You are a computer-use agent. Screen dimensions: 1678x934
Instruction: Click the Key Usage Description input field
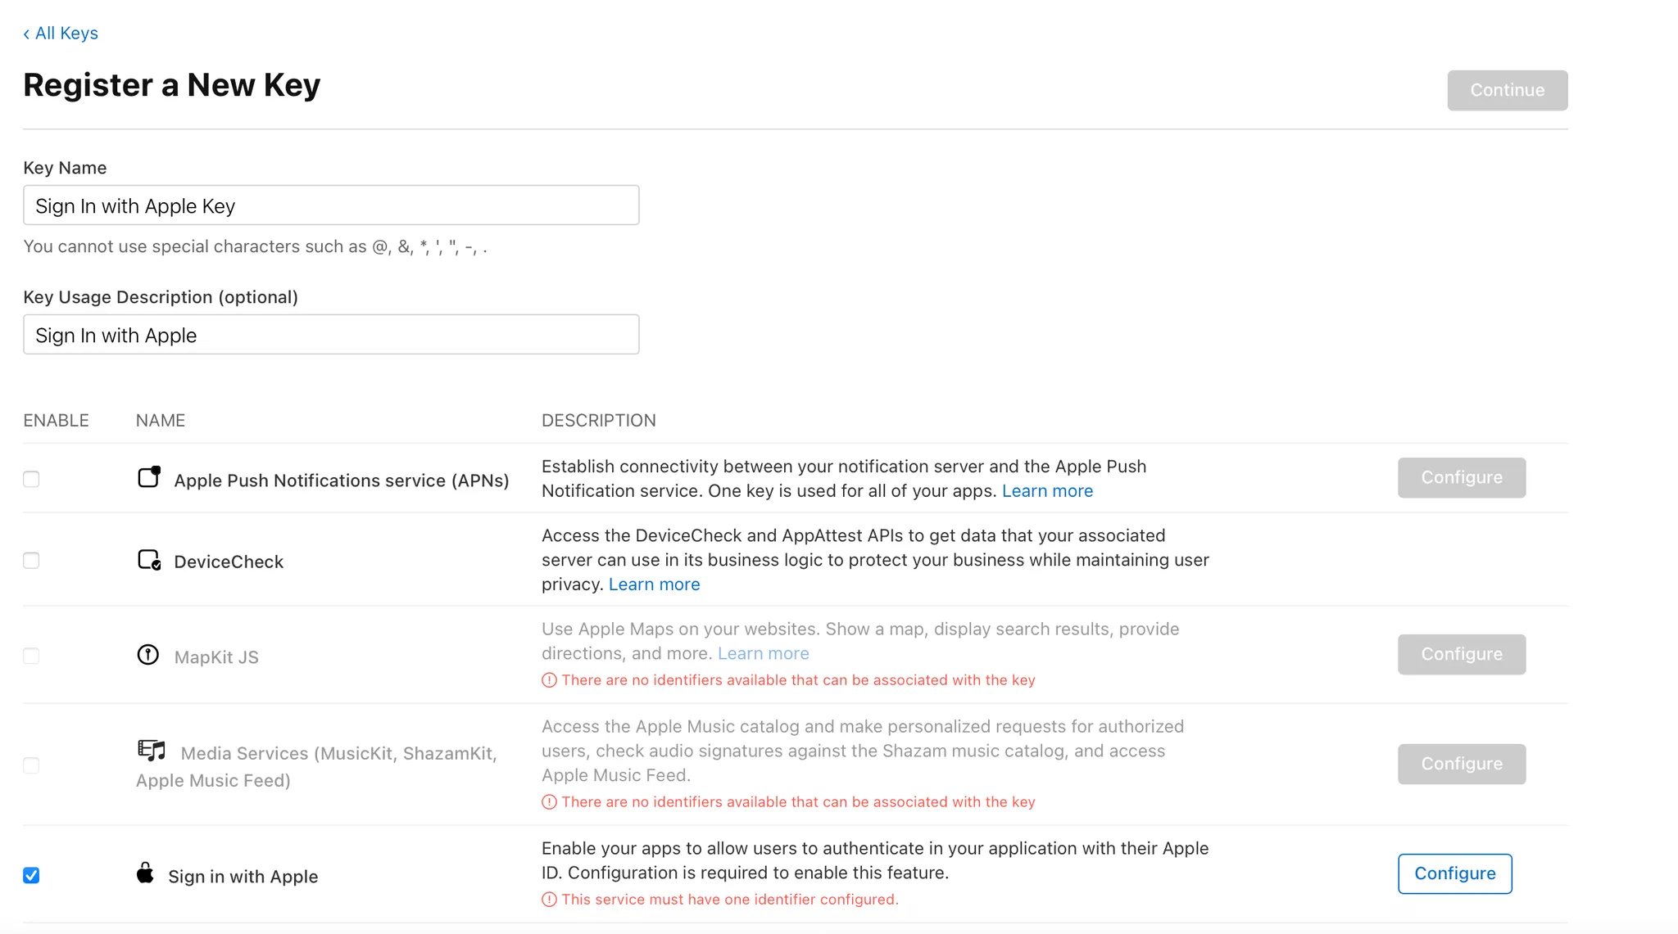tap(331, 335)
